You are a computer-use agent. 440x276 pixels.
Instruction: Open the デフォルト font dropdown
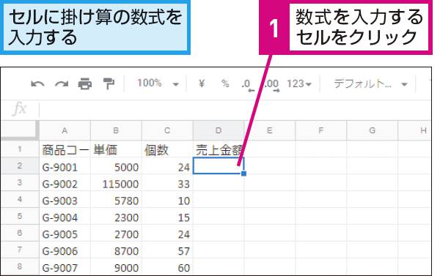370,83
